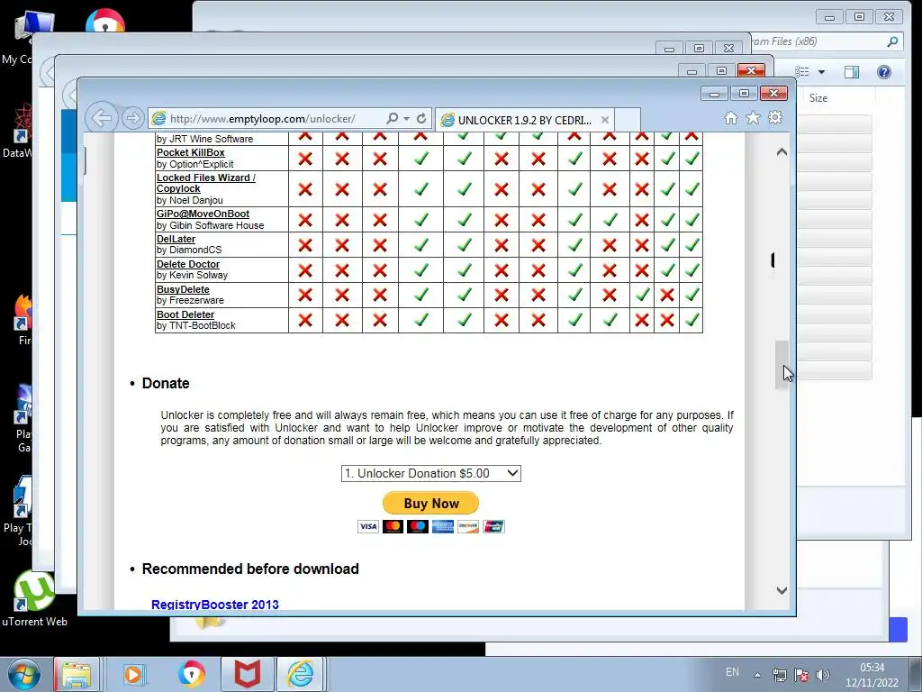The height and width of the screenshot is (692, 922).
Task: Click Explorer window help question icon
Action: click(884, 72)
